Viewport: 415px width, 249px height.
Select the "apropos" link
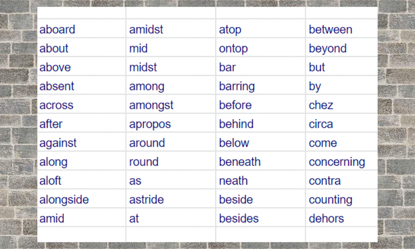click(x=150, y=124)
